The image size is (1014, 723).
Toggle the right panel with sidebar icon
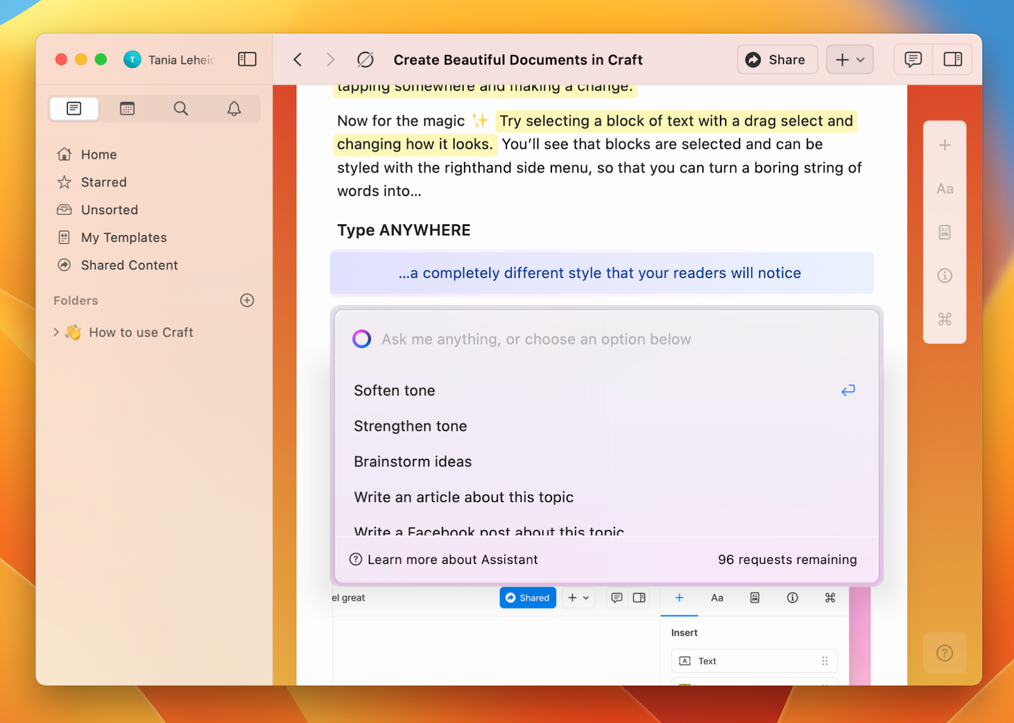(953, 59)
